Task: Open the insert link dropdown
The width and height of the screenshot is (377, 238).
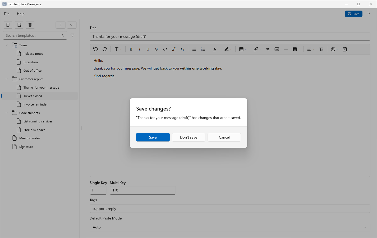Action: point(257,49)
